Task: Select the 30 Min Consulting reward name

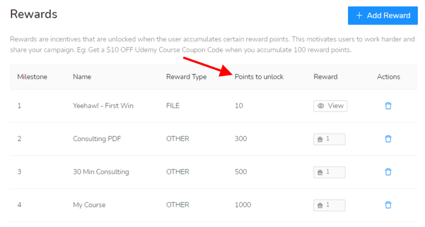Action: (101, 172)
